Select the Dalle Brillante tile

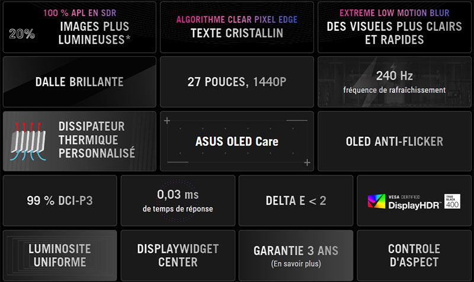[79, 82]
